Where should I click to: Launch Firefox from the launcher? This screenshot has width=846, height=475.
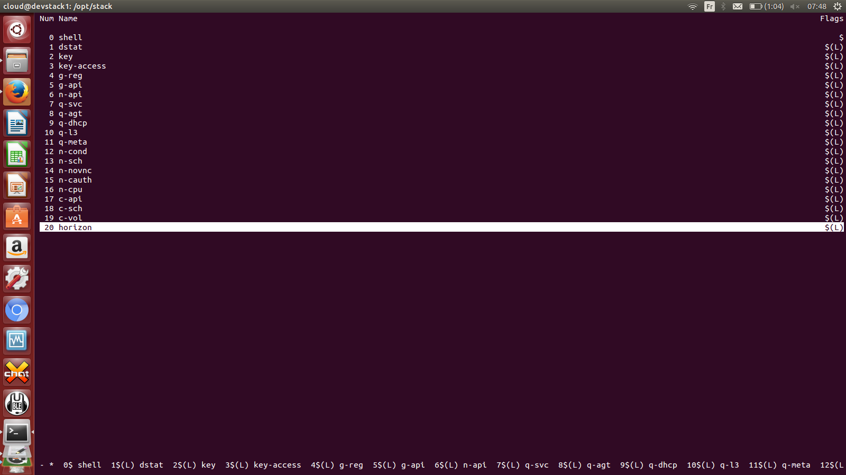16,91
